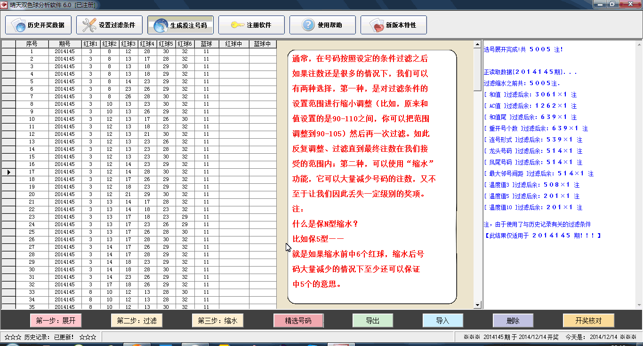Click the 红球1 column header
Image resolution: width=643 pixels, height=346 pixels.
(90, 44)
